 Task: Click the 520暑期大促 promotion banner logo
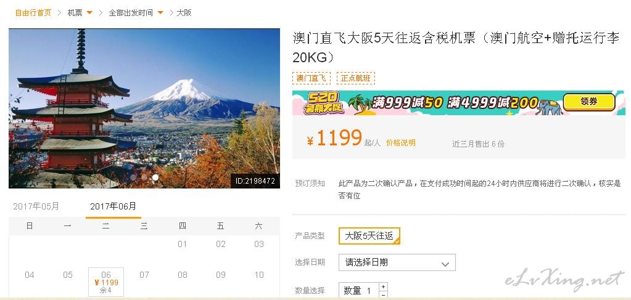324,103
